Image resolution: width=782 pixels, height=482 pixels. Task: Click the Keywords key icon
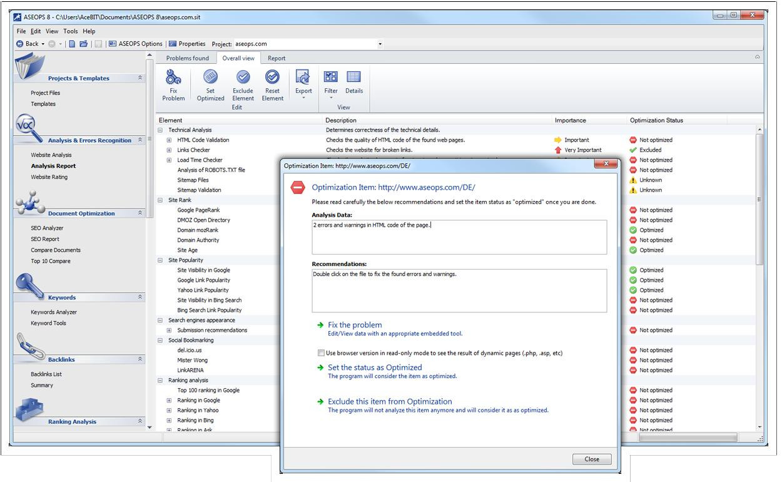[30, 285]
